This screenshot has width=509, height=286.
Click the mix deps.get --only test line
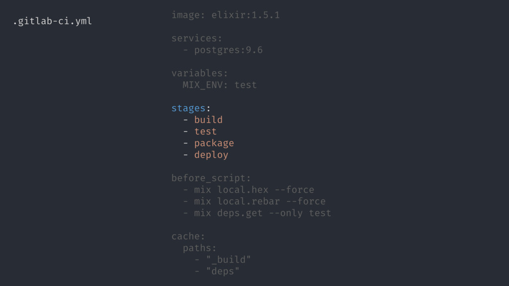(x=262, y=213)
